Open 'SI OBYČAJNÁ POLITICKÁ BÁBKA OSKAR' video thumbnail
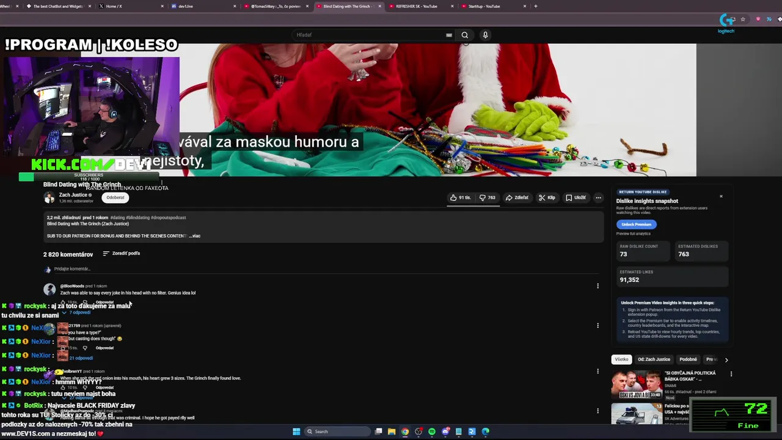782x440 pixels. [637, 384]
